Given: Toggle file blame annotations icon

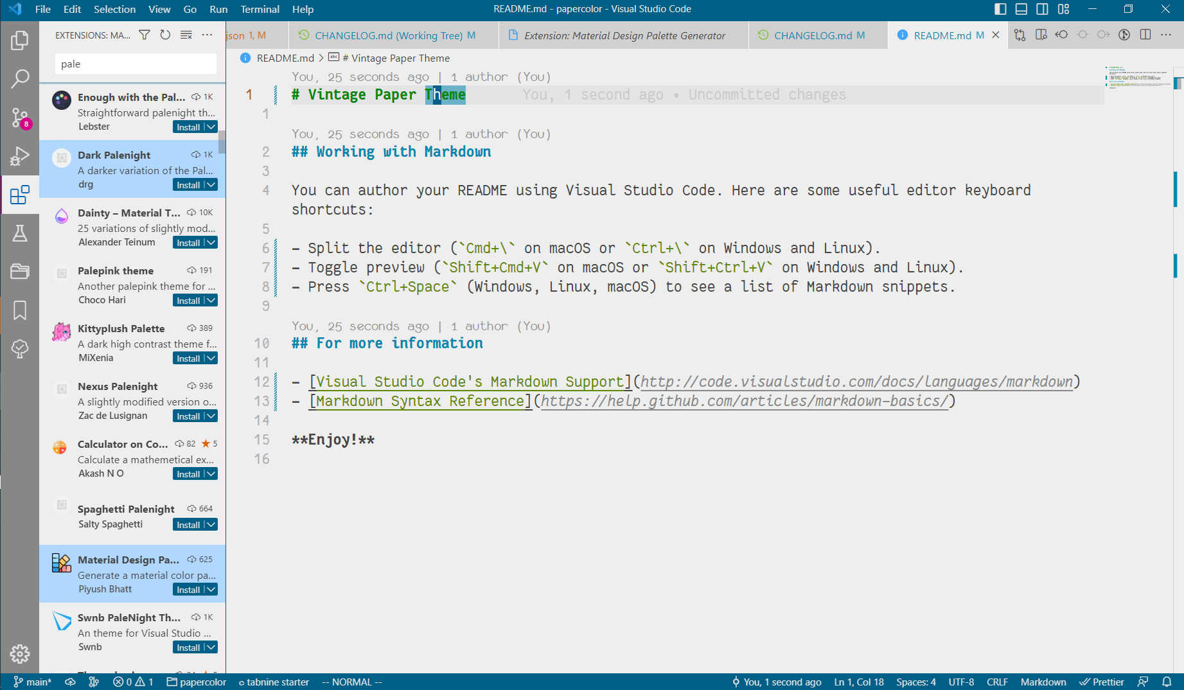Looking at the screenshot, I should pyautogui.click(x=1124, y=35).
